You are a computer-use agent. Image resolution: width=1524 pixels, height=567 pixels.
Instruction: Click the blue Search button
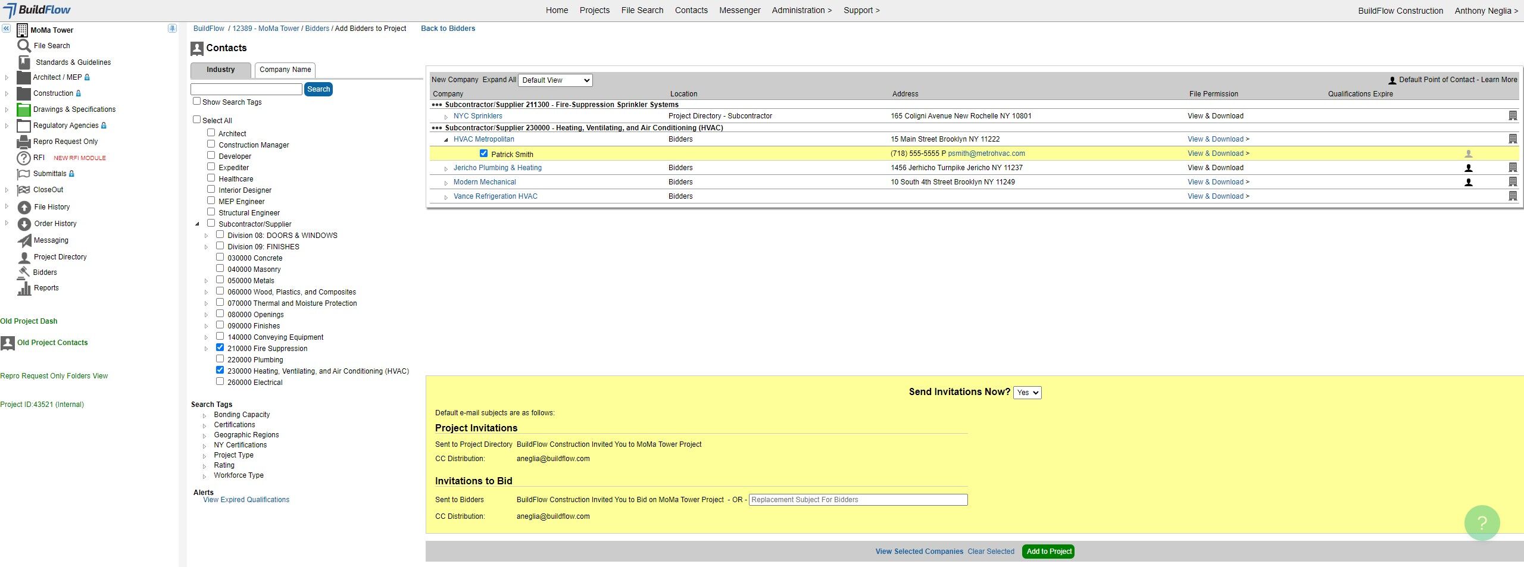coord(318,89)
